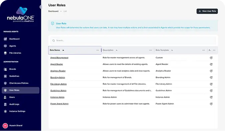The image size is (225, 131).
Task: Open the Husein Sharaf profile avatar
Action: pyautogui.click(x=5, y=126)
